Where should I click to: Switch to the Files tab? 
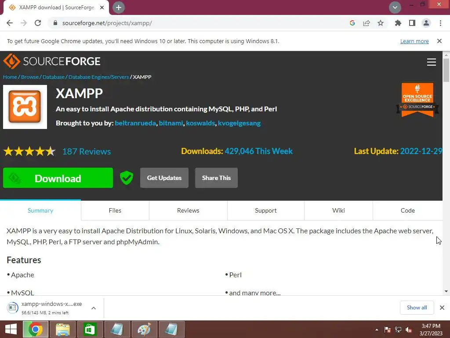coord(115,210)
